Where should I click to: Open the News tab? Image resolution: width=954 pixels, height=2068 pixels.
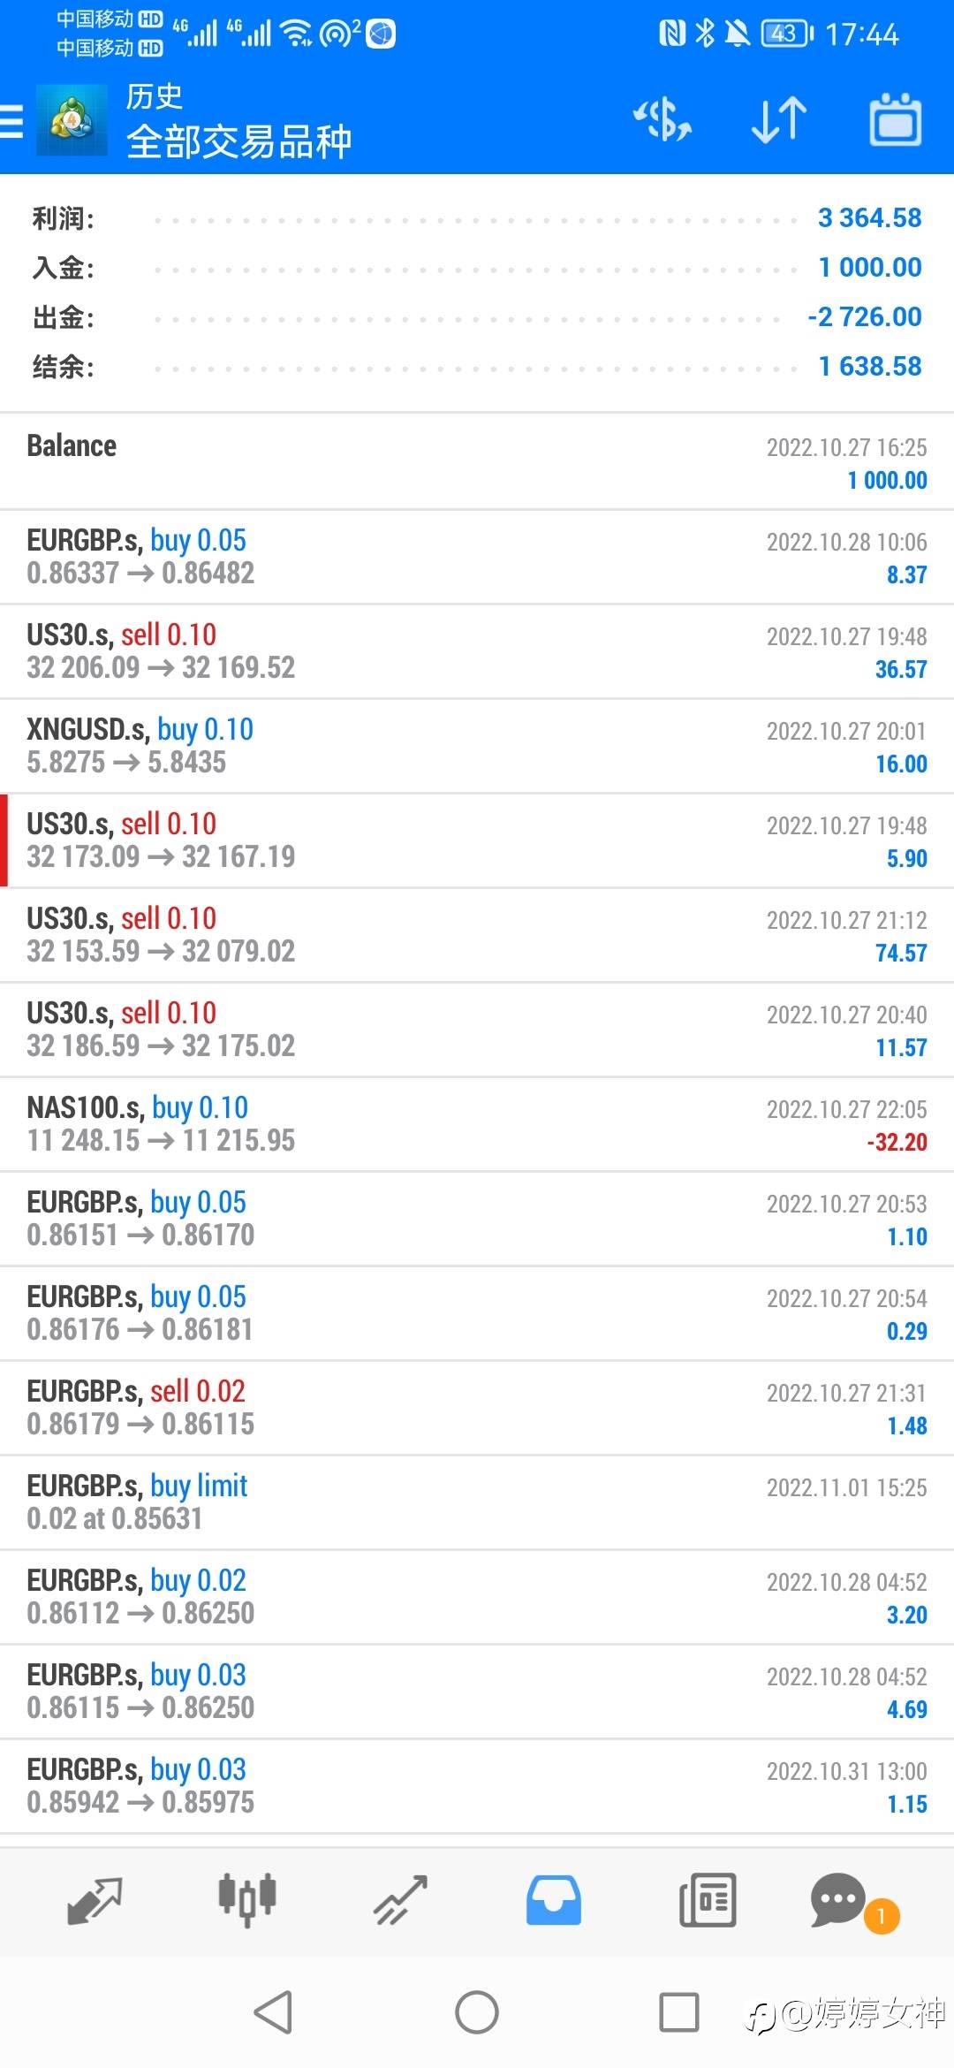[x=707, y=1900]
